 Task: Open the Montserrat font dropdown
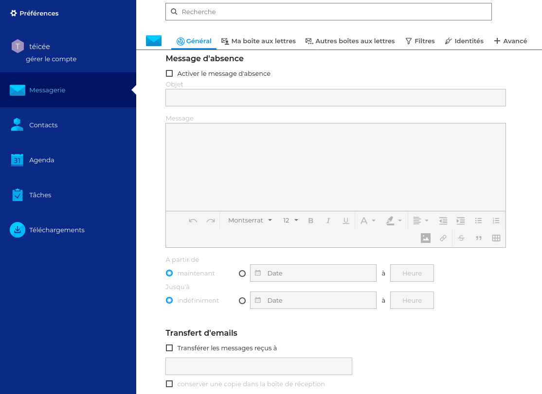point(250,221)
